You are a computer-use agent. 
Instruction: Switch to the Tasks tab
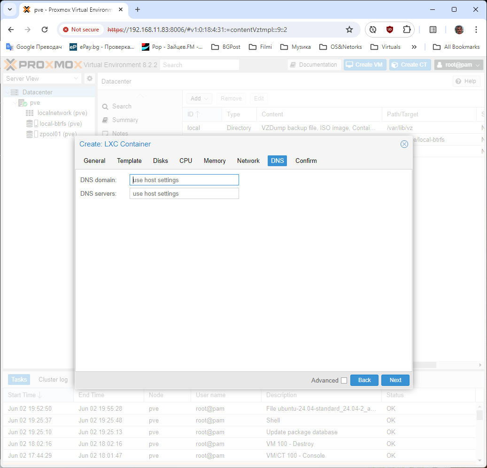(19, 380)
